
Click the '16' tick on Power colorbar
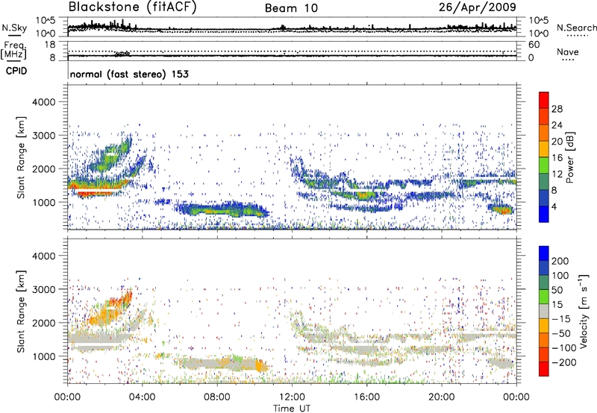coord(557,157)
